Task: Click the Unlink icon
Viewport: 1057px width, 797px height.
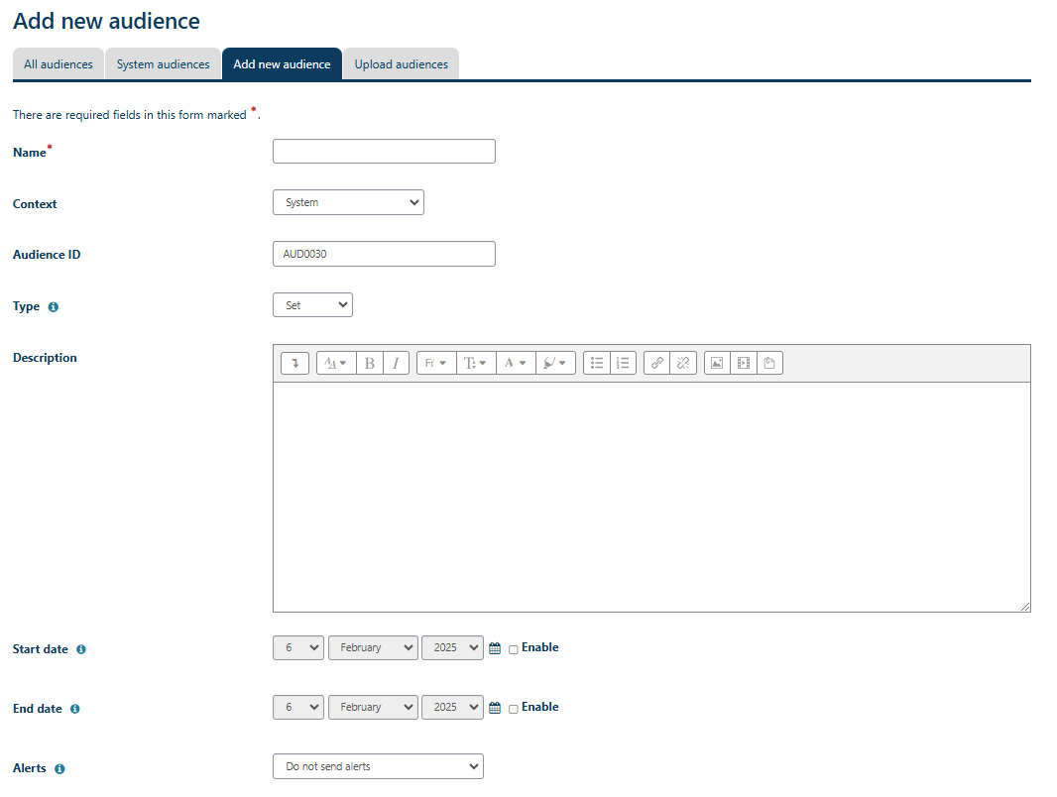Action: [x=682, y=362]
